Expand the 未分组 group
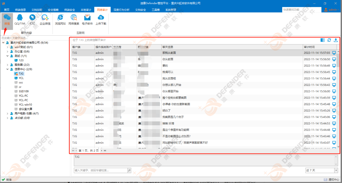 click(x=7, y=118)
